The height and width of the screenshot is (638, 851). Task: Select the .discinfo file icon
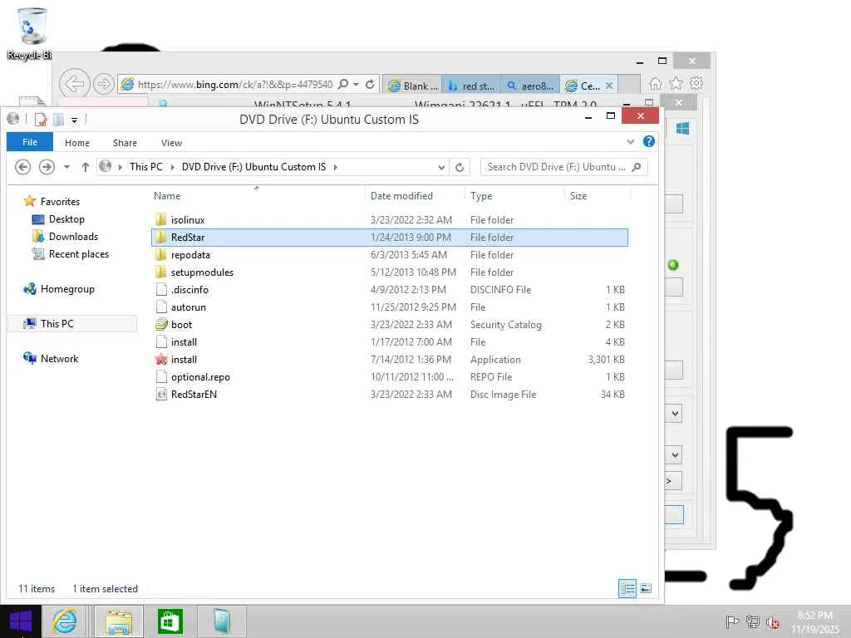coord(161,289)
